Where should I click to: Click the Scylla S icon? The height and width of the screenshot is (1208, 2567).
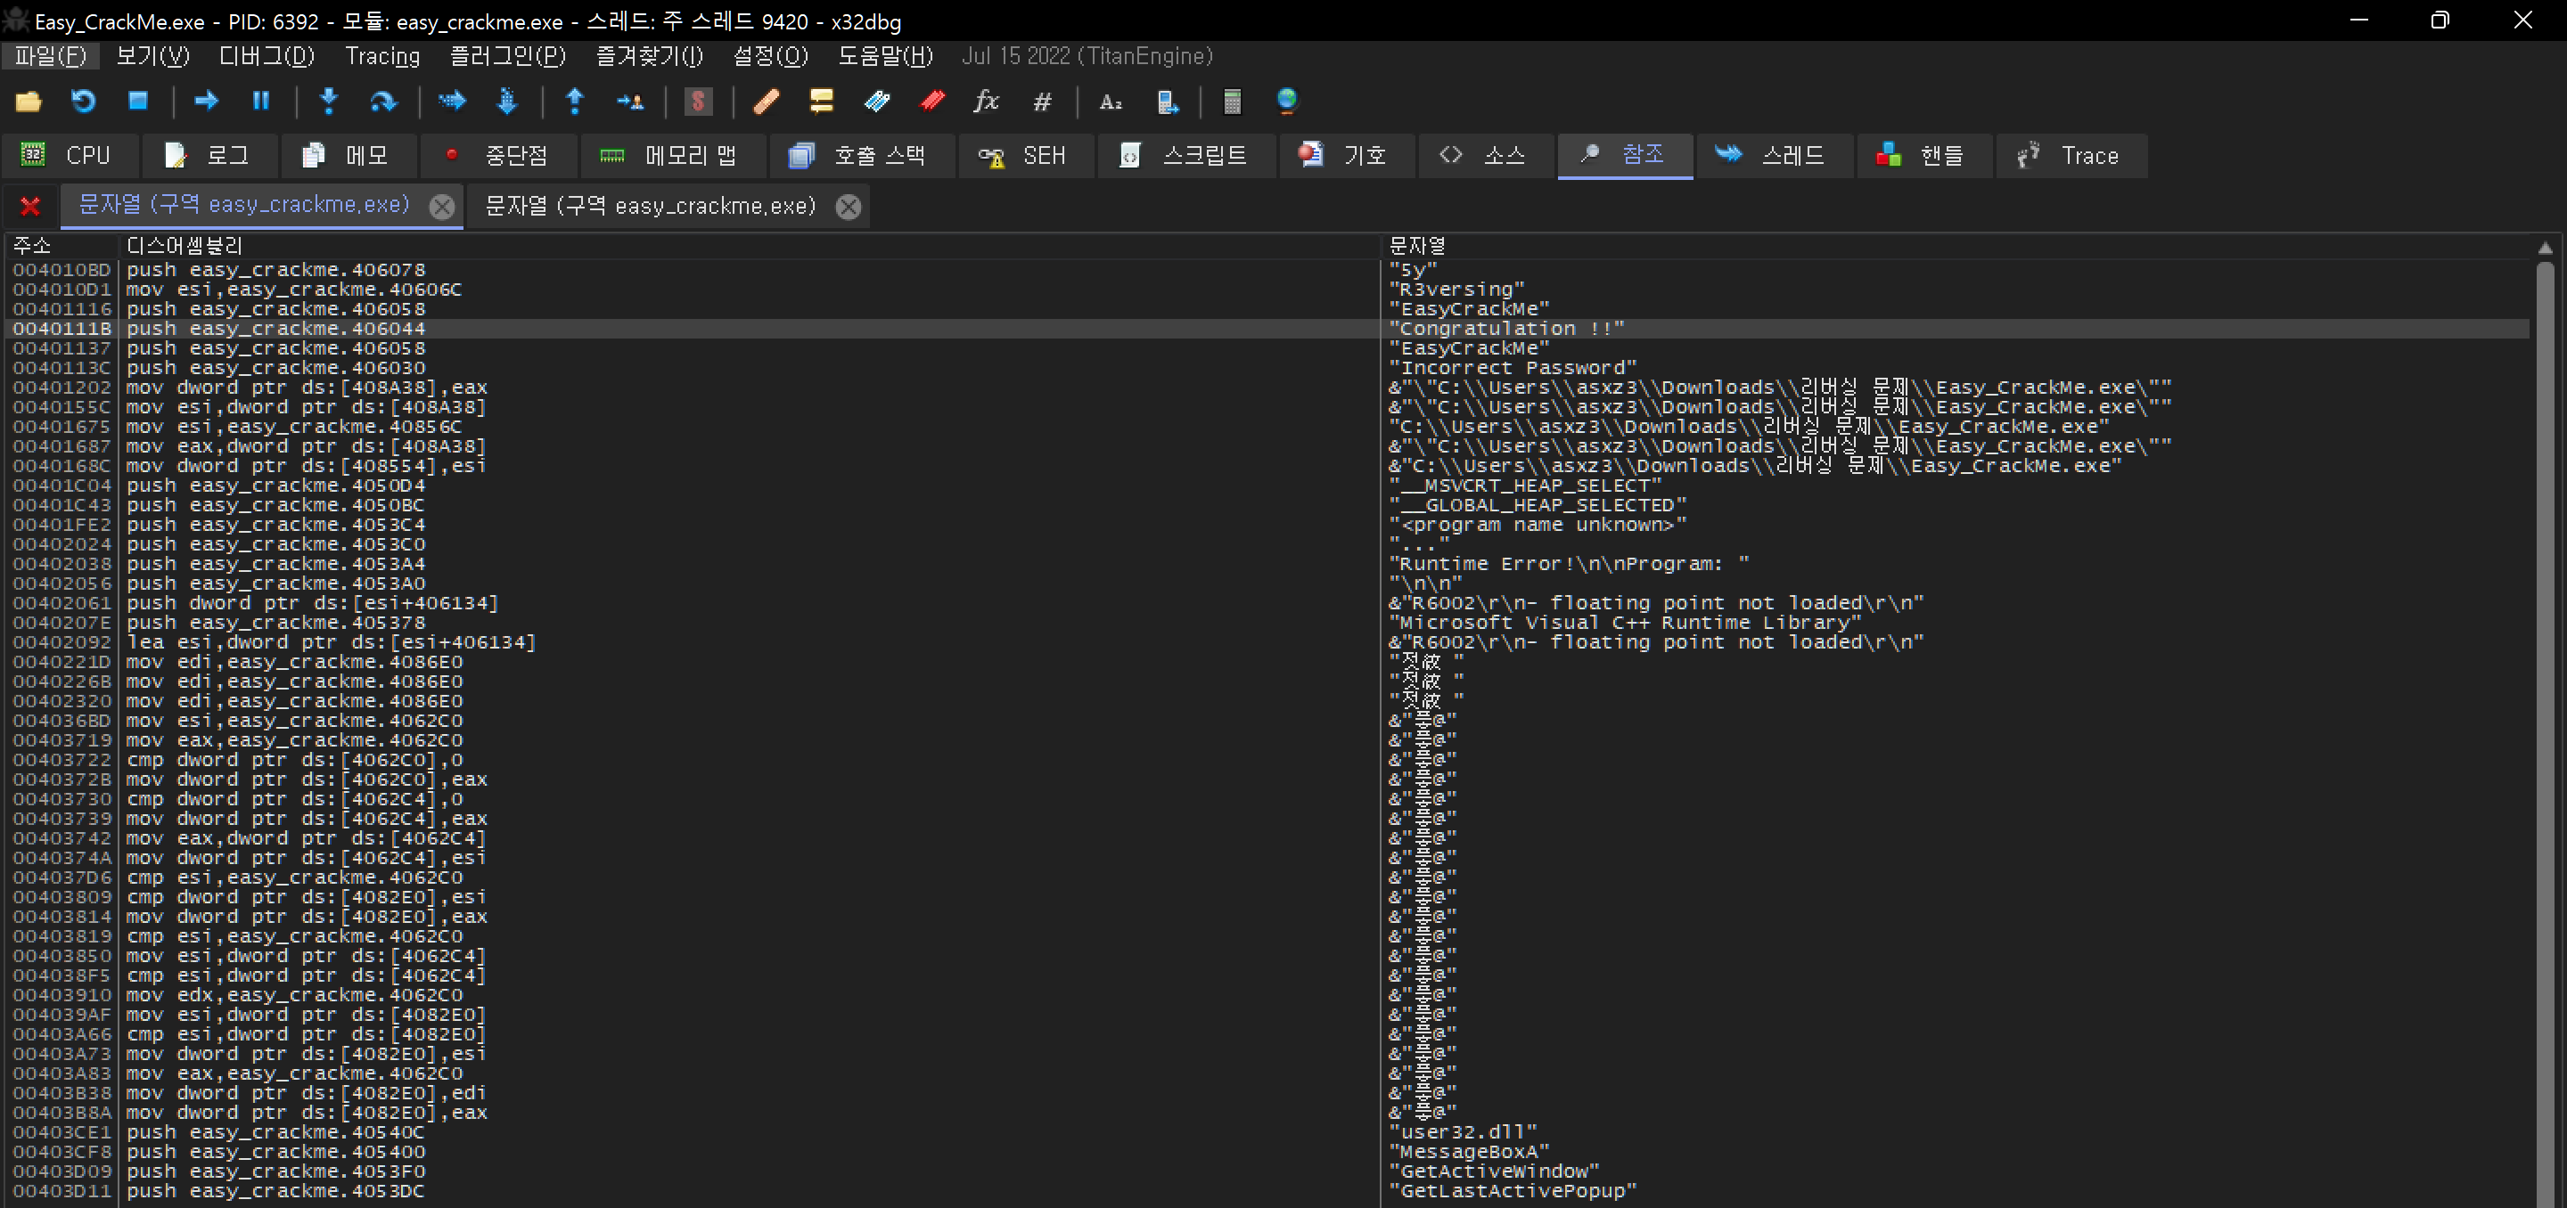pos(699,102)
